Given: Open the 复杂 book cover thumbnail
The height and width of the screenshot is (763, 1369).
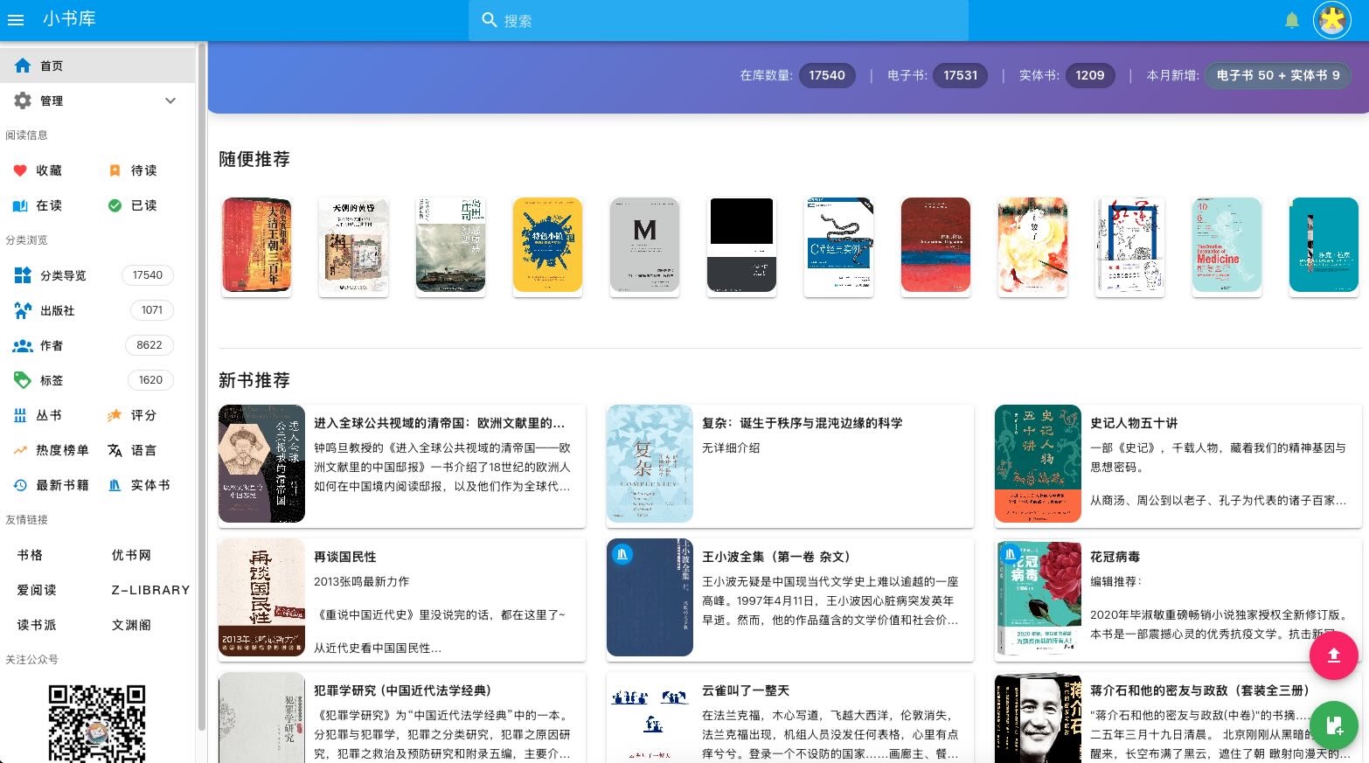Looking at the screenshot, I should pyautogui.click(x=649, y=464).
